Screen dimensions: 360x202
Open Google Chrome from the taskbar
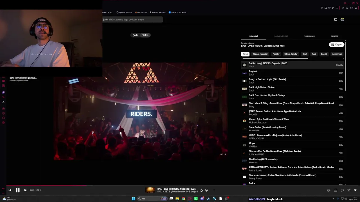tap(183, 199)
